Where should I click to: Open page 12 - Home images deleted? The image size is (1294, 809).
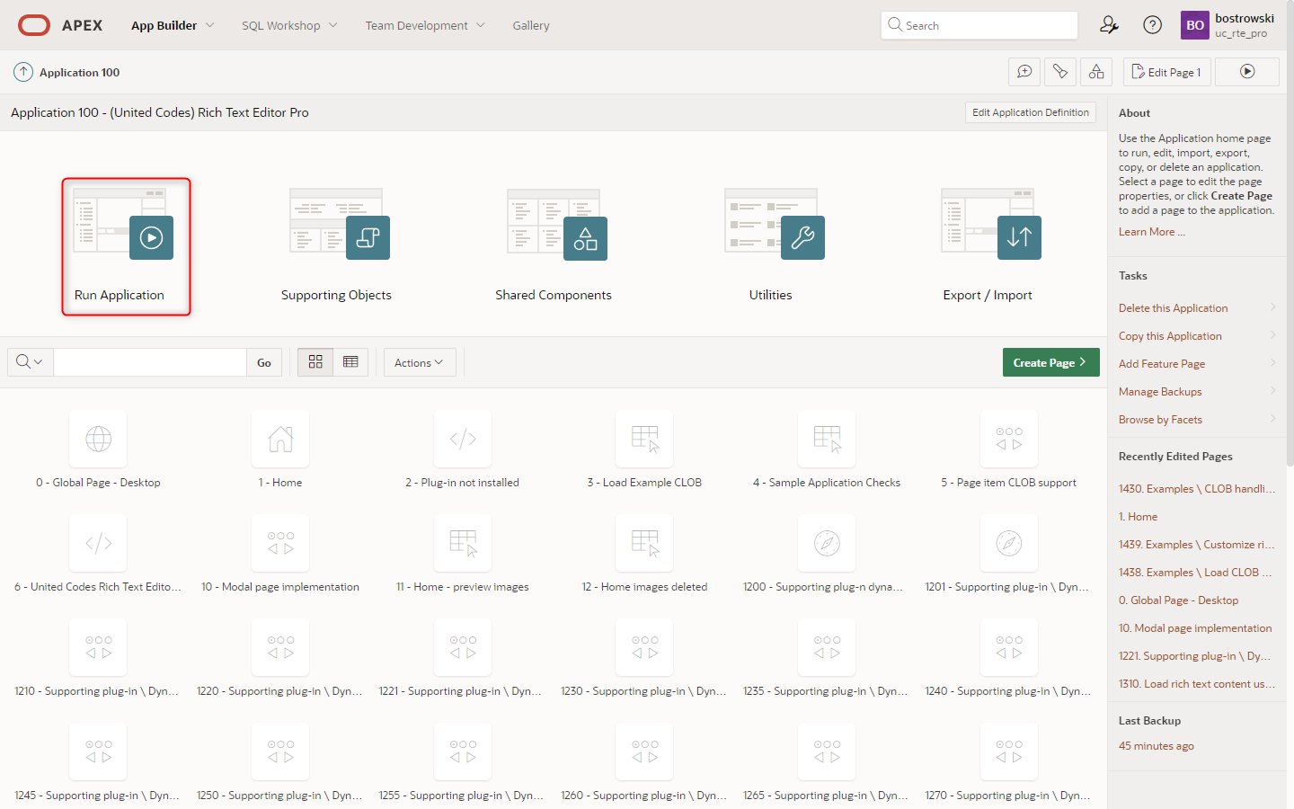[x=644, y=556]
